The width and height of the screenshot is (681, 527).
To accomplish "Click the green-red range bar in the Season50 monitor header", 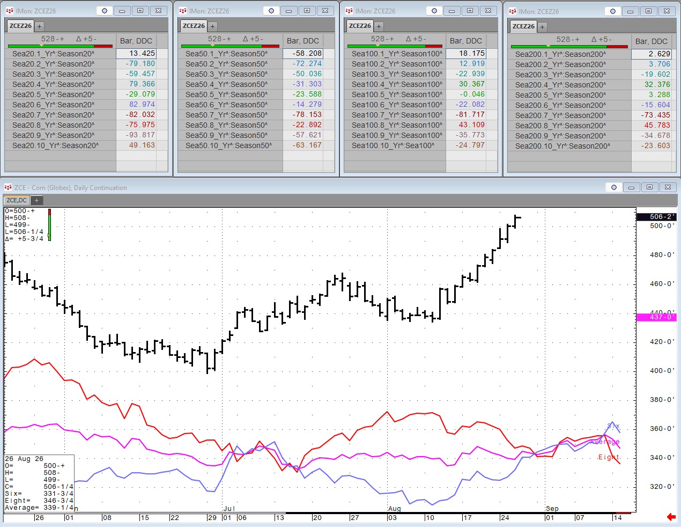I will [x=230, y=46].
